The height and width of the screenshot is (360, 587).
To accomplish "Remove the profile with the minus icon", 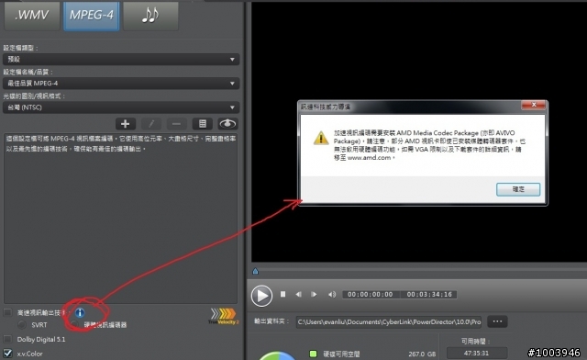I will [177, 124].
